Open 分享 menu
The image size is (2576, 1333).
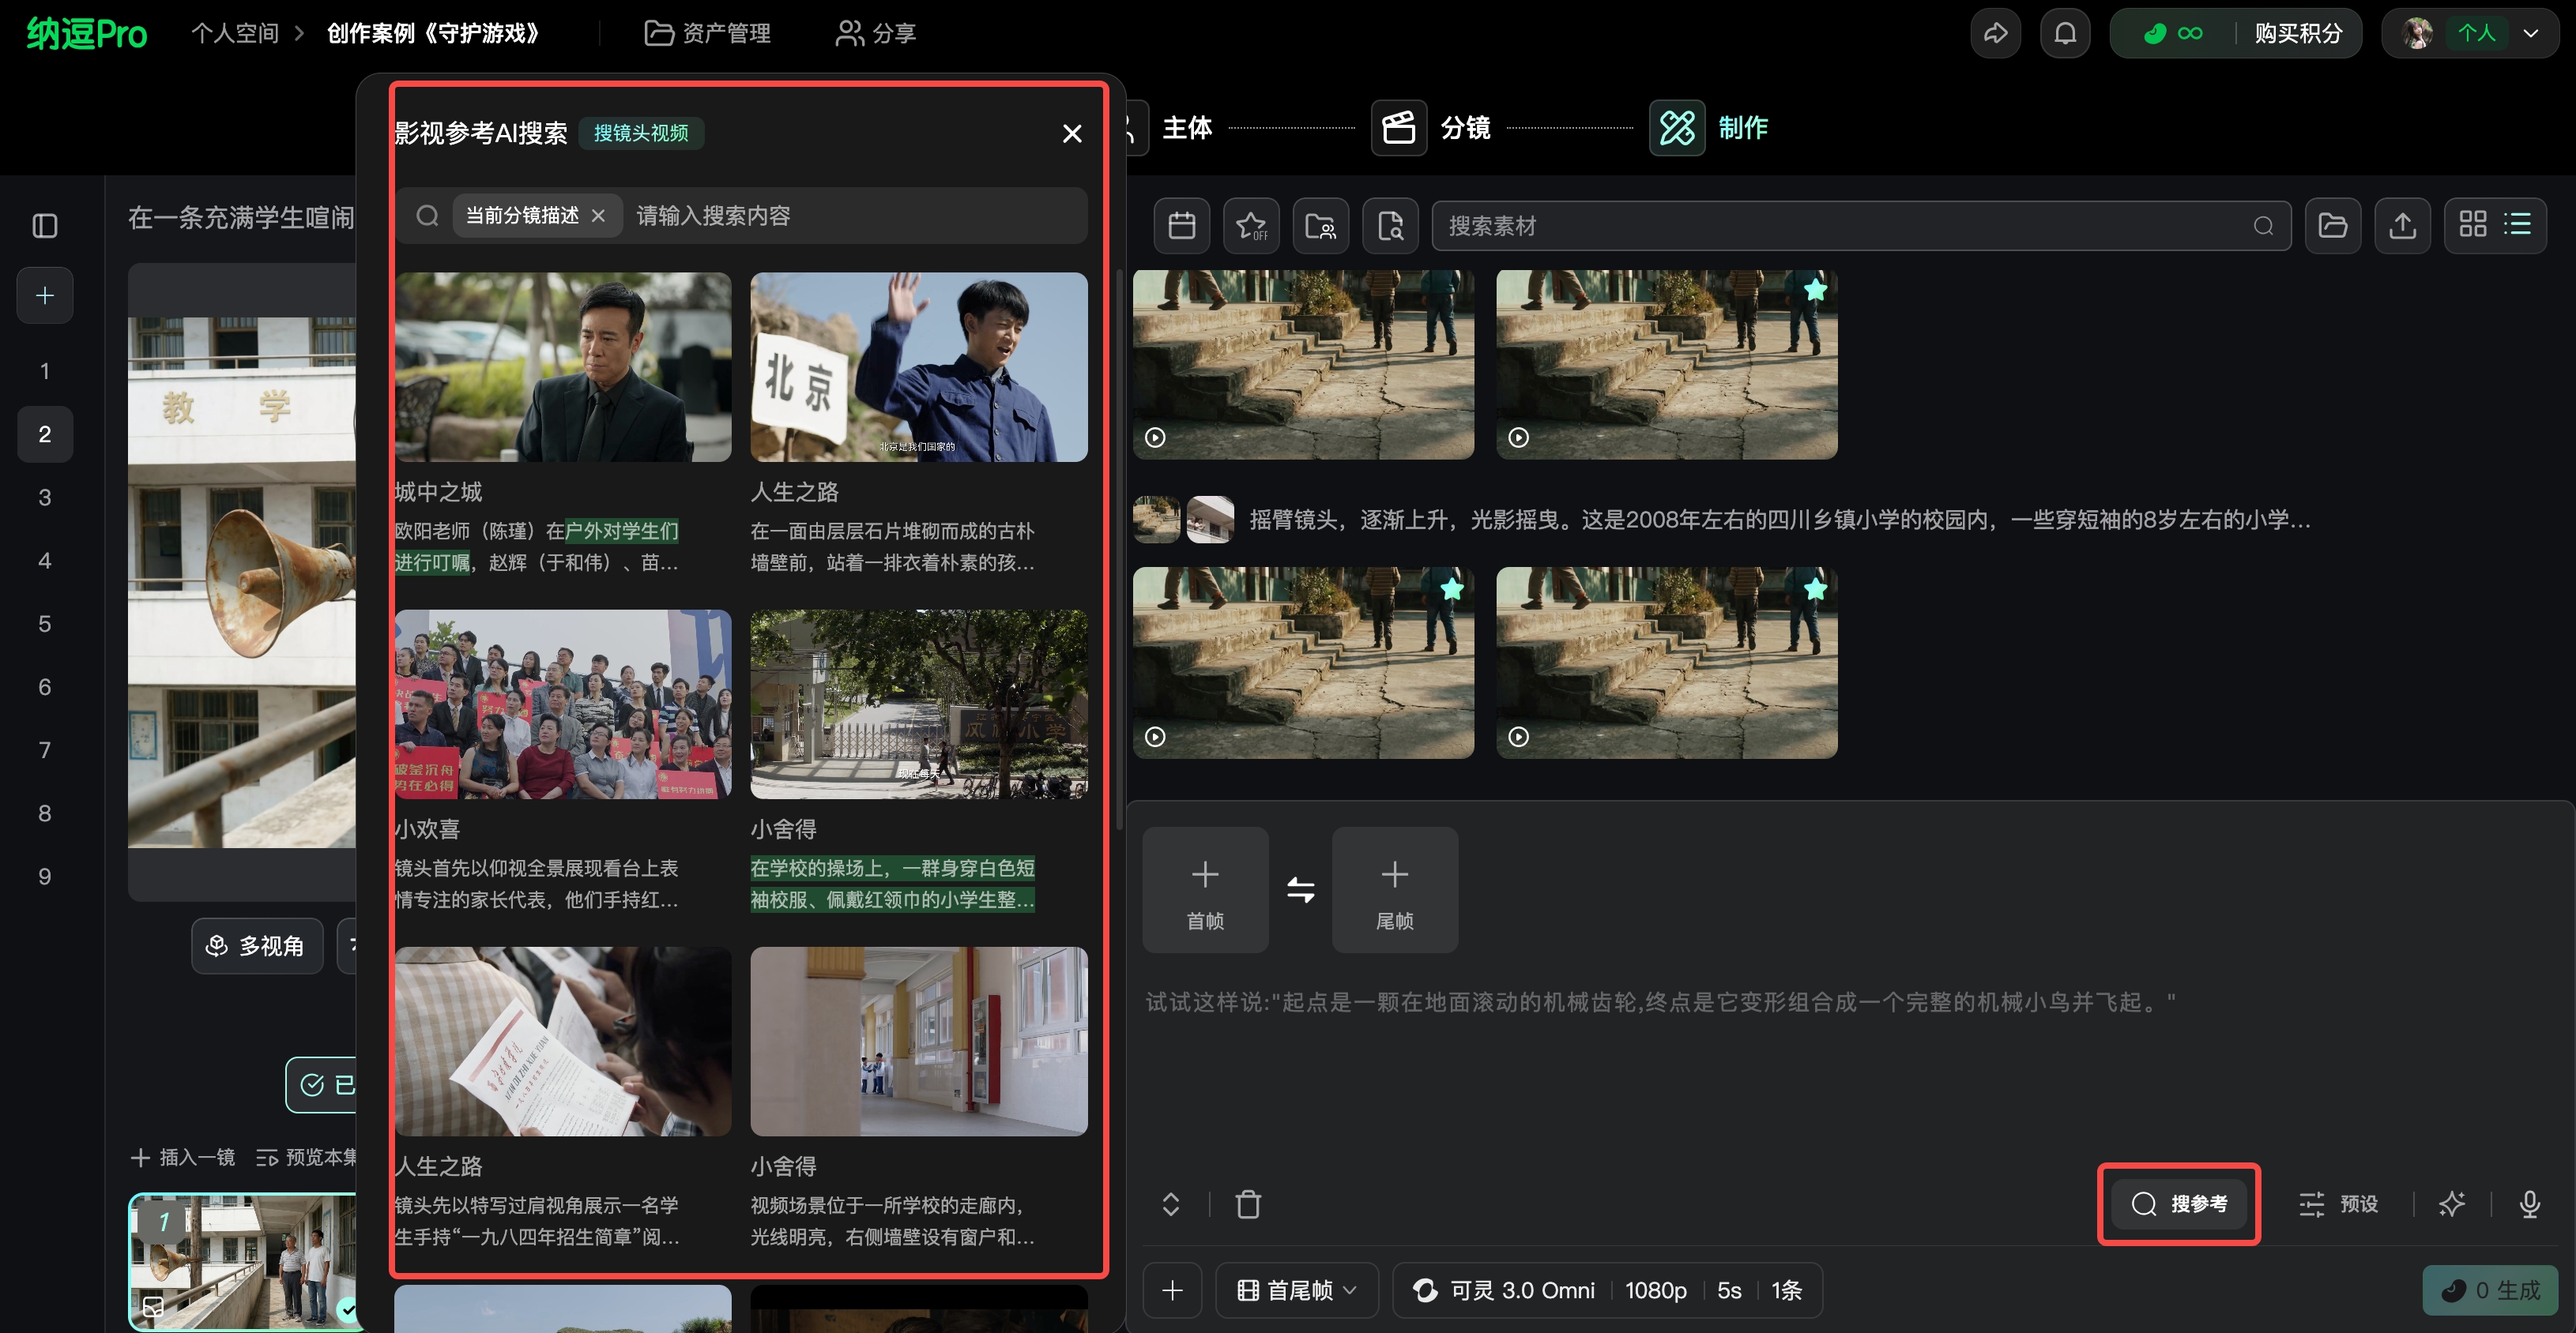[x=875, y=33]
